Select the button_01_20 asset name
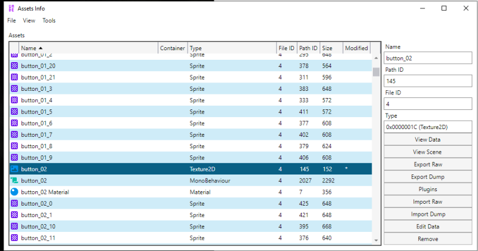This screenshot has width=478, height=251. tap(38, 66)
